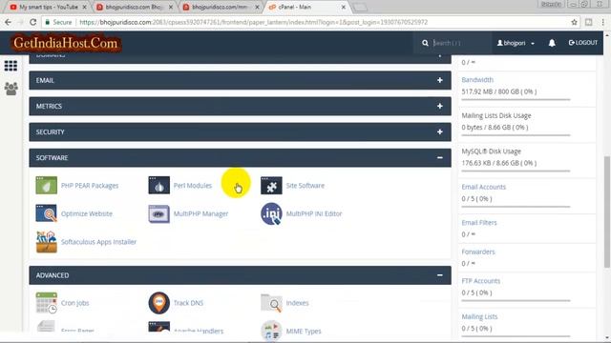Open Optimize Website icon
This screenshot has width=611, height=343.
[47, 213]
